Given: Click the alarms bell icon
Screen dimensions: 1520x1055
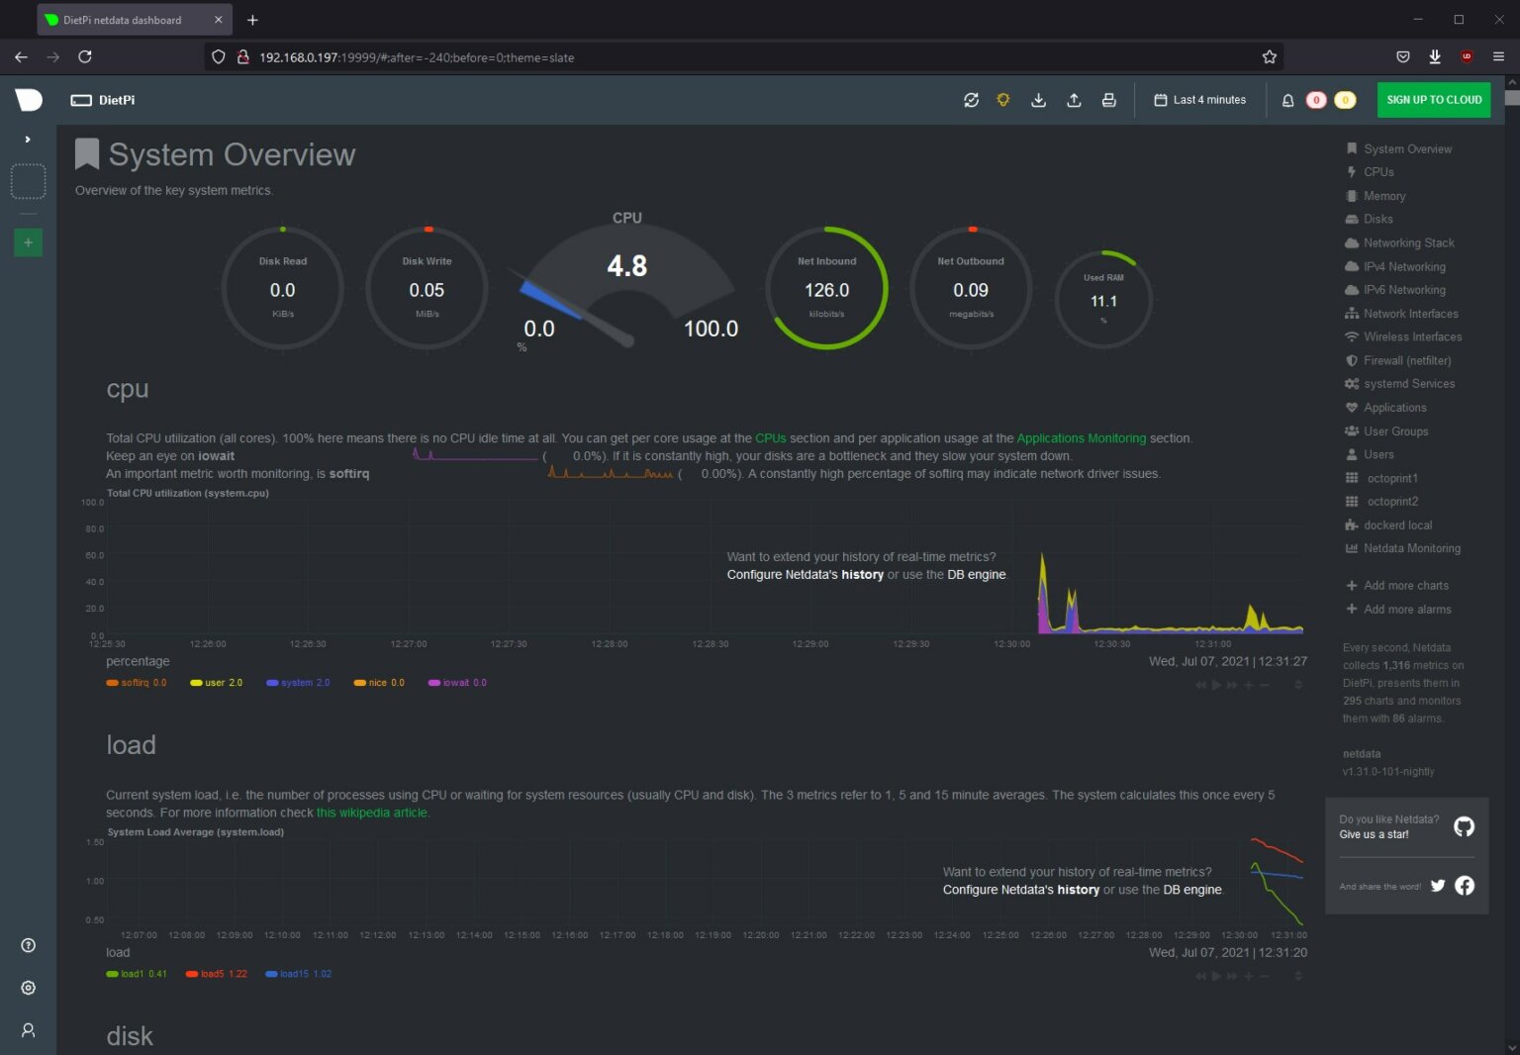Looking at the screenshot, I should coord(1287,100).
